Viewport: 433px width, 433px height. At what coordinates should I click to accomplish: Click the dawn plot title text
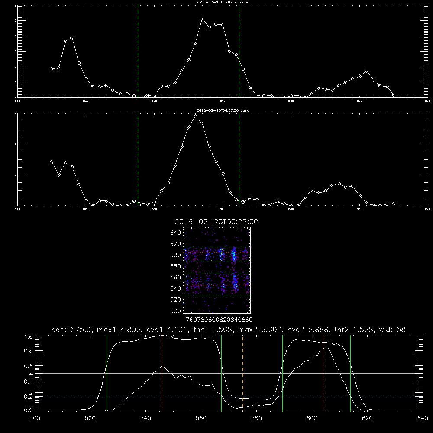(223, 2)
